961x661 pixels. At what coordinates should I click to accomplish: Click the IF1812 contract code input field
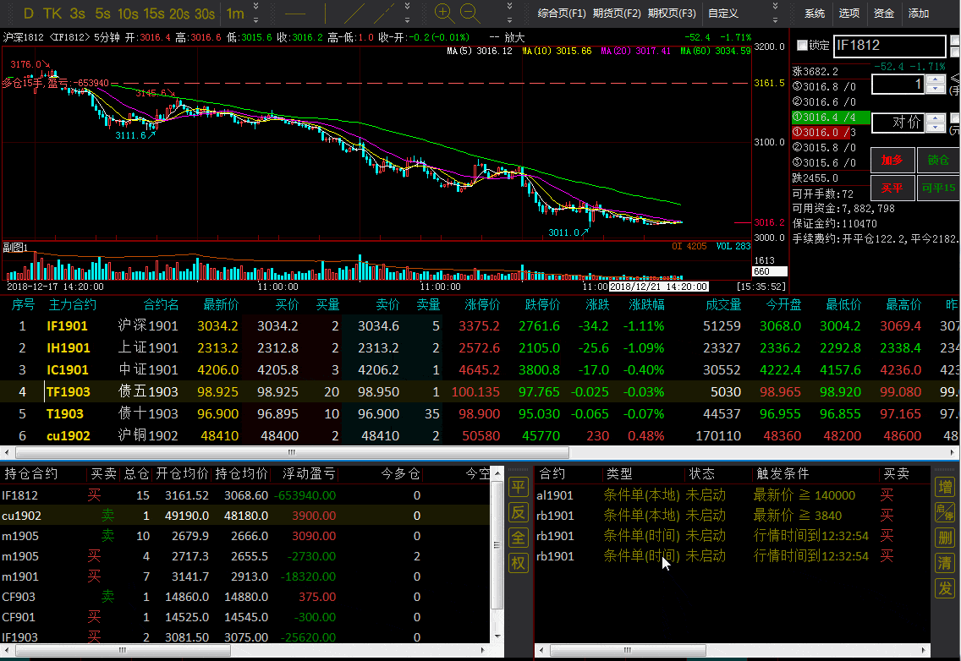pyautogui.click(x=889, y=46)
